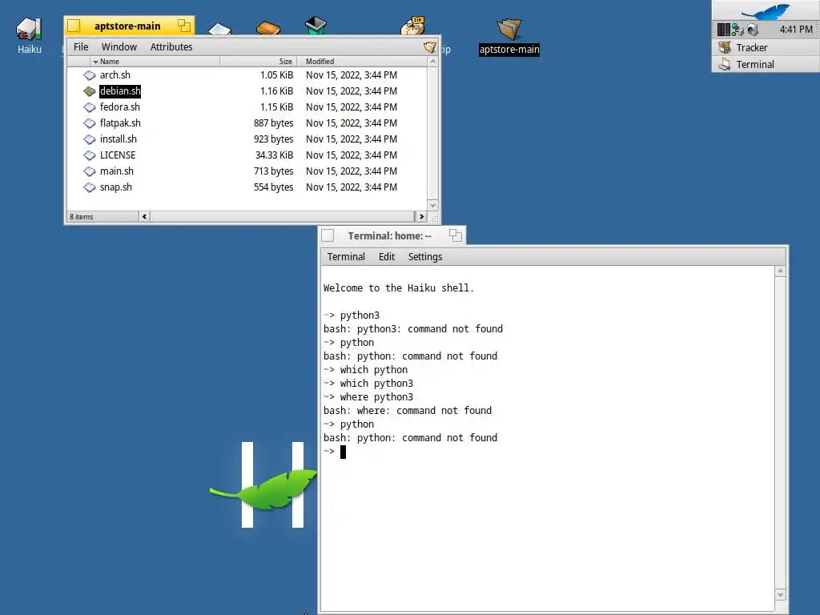This screenshot has width=820, height=615.
Task: Open the Trash can desktop icon
Action: pos(316,25)
